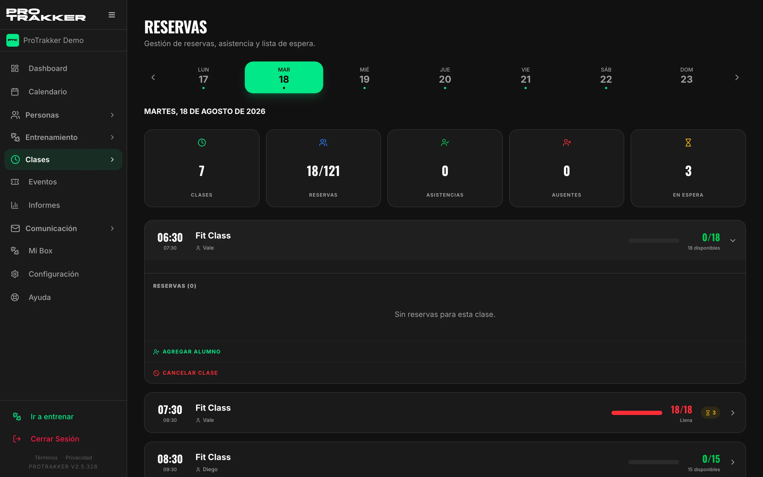Select MIÉ 19 day tab
This screenshot has height=477, width=763.
[x=365, y=77]
